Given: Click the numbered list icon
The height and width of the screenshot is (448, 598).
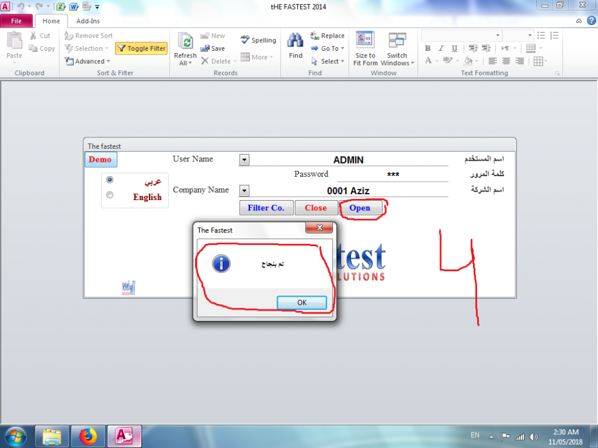Looking at the screenshot, I should click(554, 35).
